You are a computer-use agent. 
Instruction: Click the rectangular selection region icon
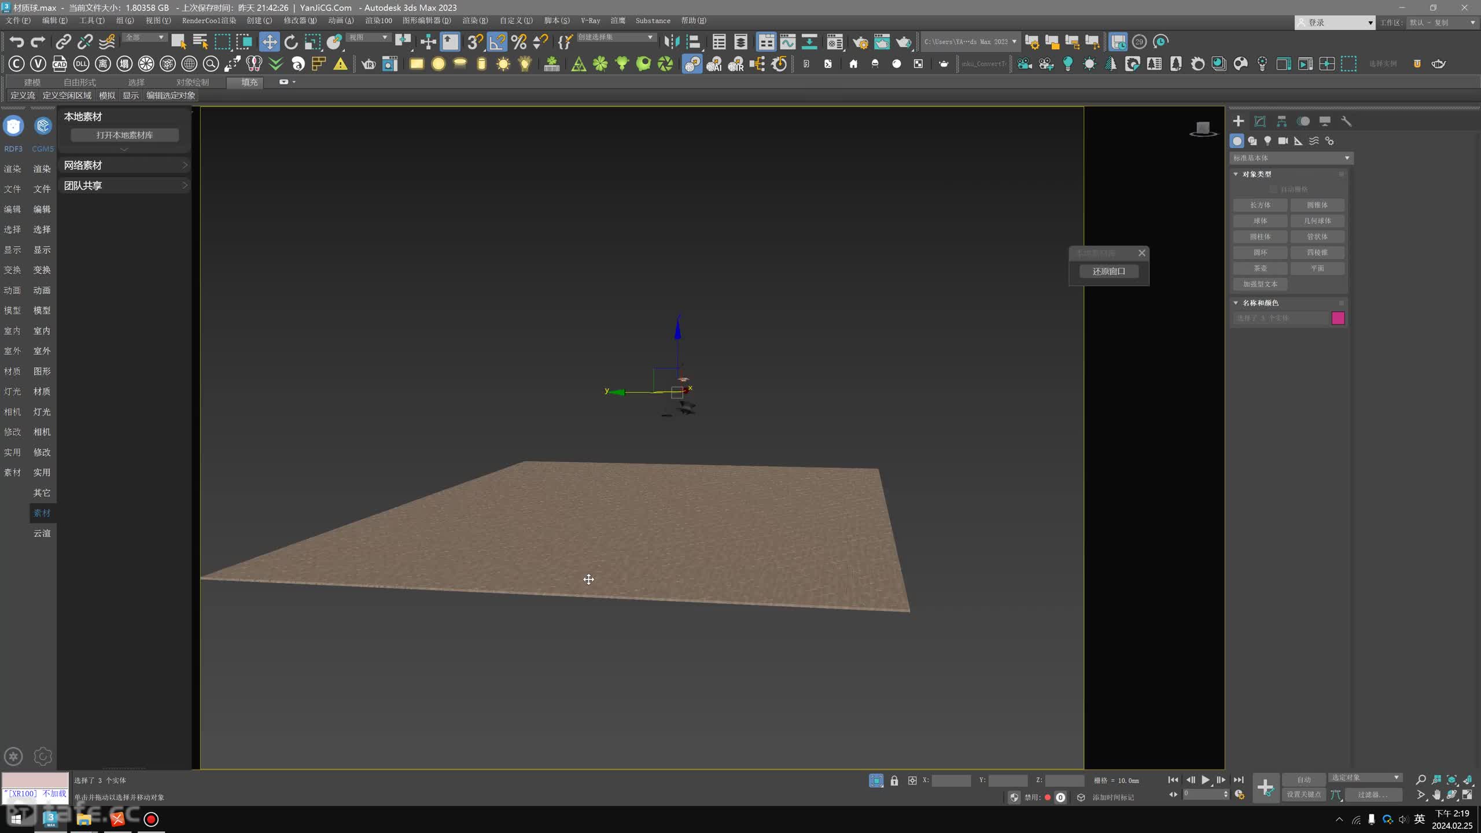pos(222,42)
